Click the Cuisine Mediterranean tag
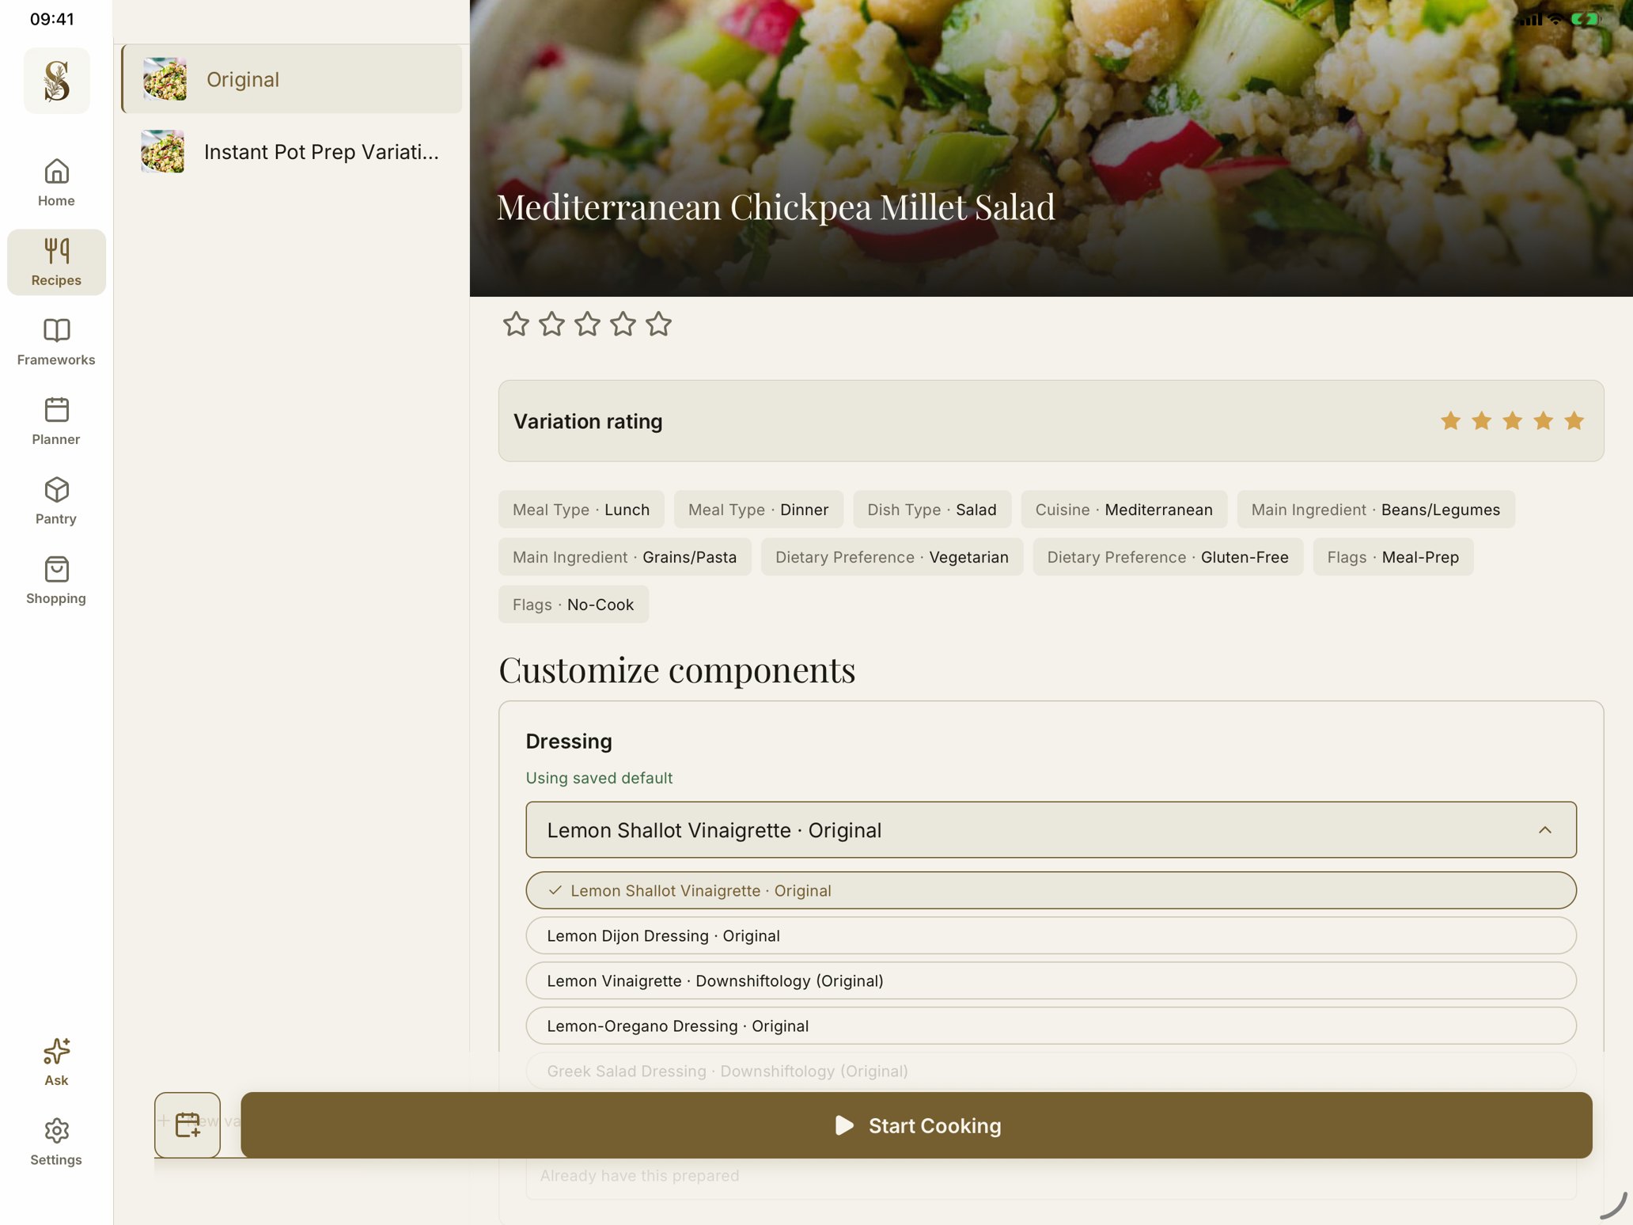The image size is (1633, 1225). pos(1123,510)
